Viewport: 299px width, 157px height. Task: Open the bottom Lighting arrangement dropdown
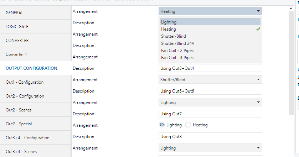210,148
